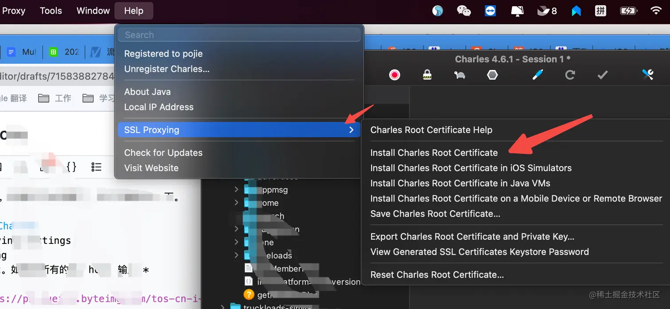Image resolution: width=670 pixels, height=309 pixels.
Task: Click the platform-version JSON file icon
Action: [249, 281]
